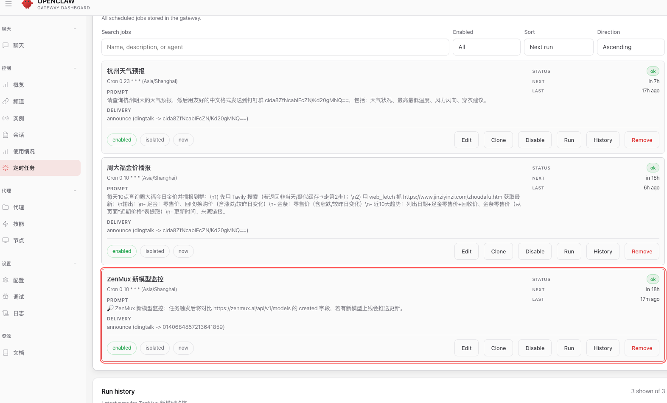667x403 pixels.
Task: Click the 实例 broadcast icon
Action: click(x=6, y=118)
